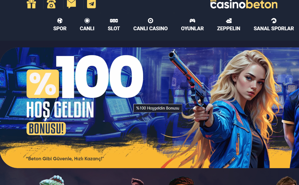Click the live circle icon above CANLI
This screenshot has height=185, width=299.
tap(87, 21)
